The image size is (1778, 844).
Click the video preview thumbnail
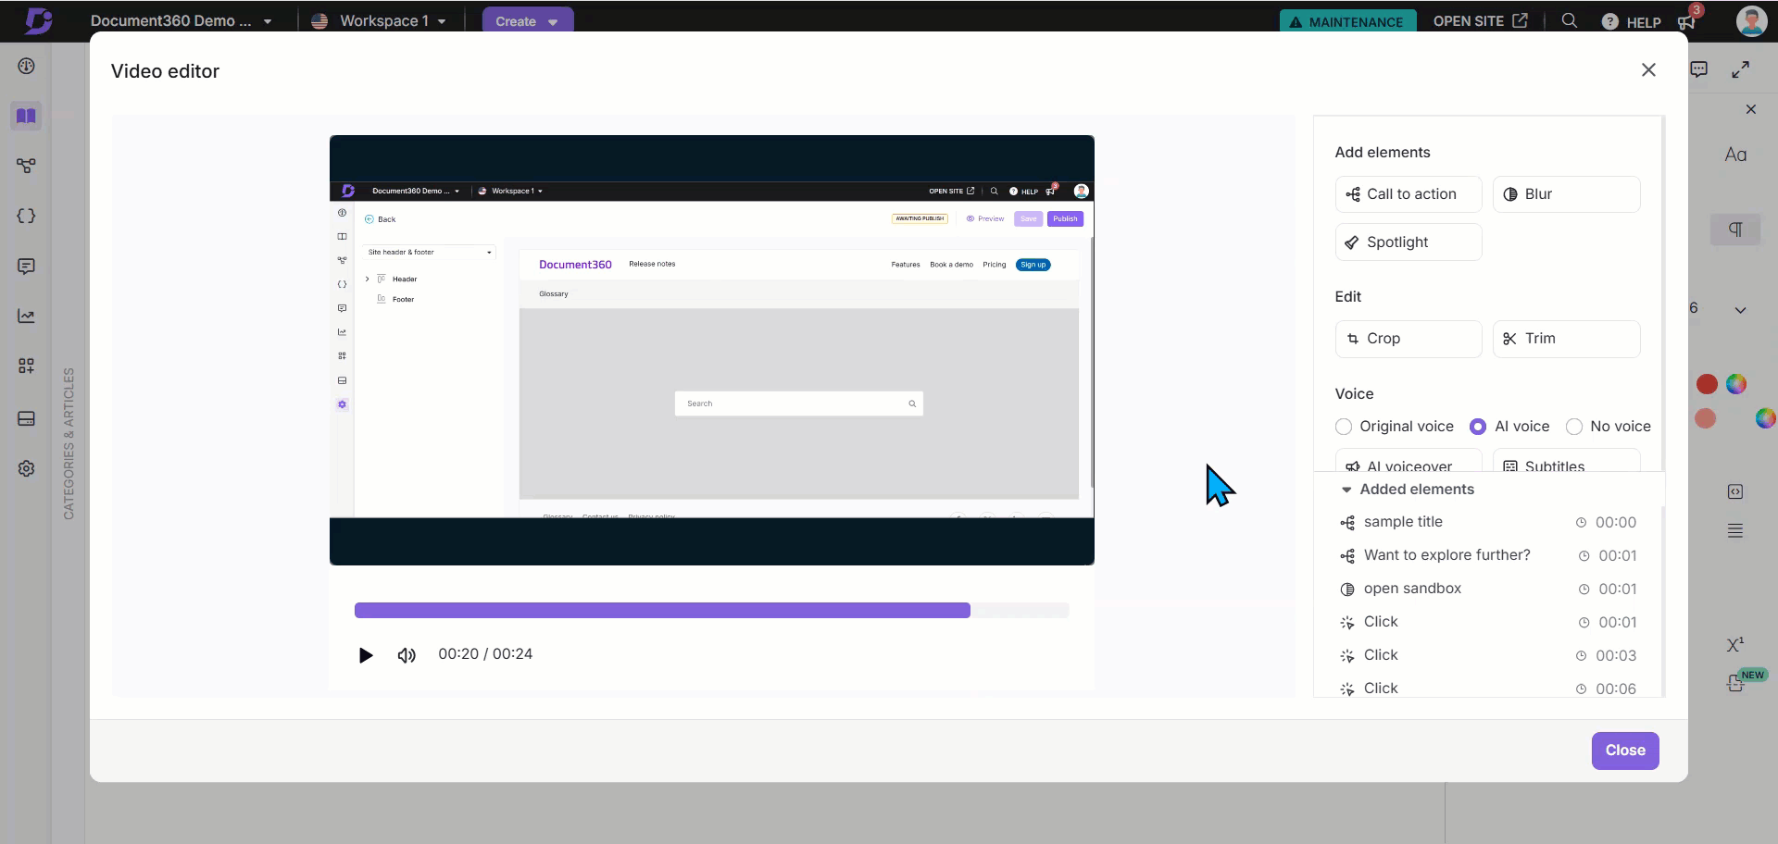tap(711, 350)
